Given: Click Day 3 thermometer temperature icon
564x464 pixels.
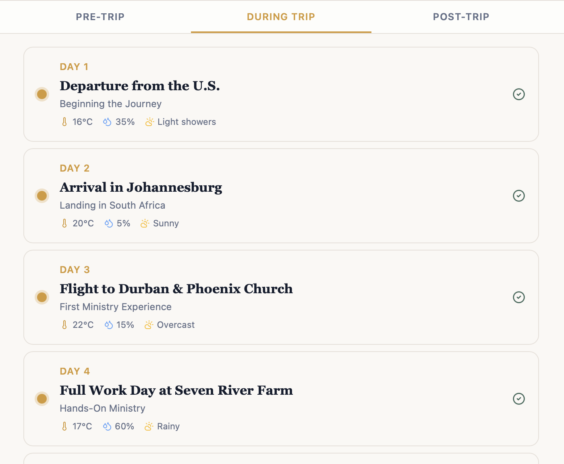Looking at the screenshot, I should (64, 325).
